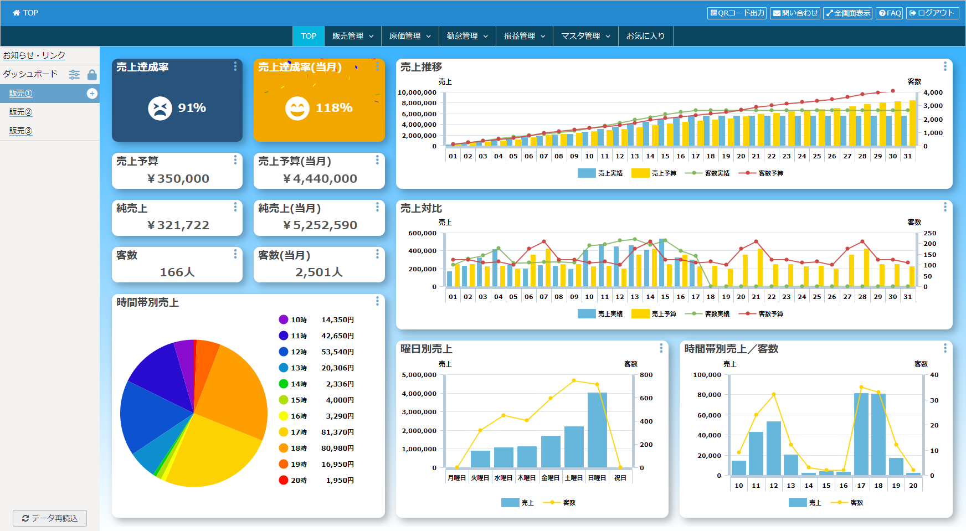Click the 日曜日 bar in 曜日別売上 chart
Image resolution: width=966 pixels, height=531 pixels.
pyautogui.click(x=597, y=430)
